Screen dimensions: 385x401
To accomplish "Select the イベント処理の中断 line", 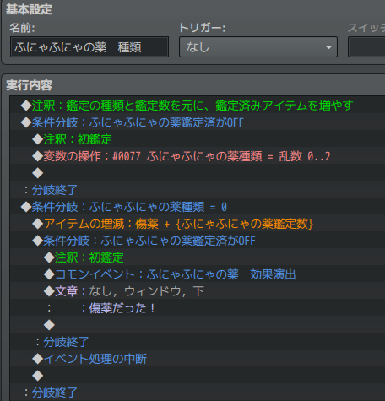I will [x=198, y=359].
